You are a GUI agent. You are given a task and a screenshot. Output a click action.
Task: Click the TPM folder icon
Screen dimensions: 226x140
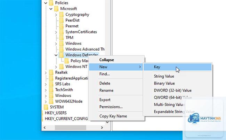click(62, 38)
